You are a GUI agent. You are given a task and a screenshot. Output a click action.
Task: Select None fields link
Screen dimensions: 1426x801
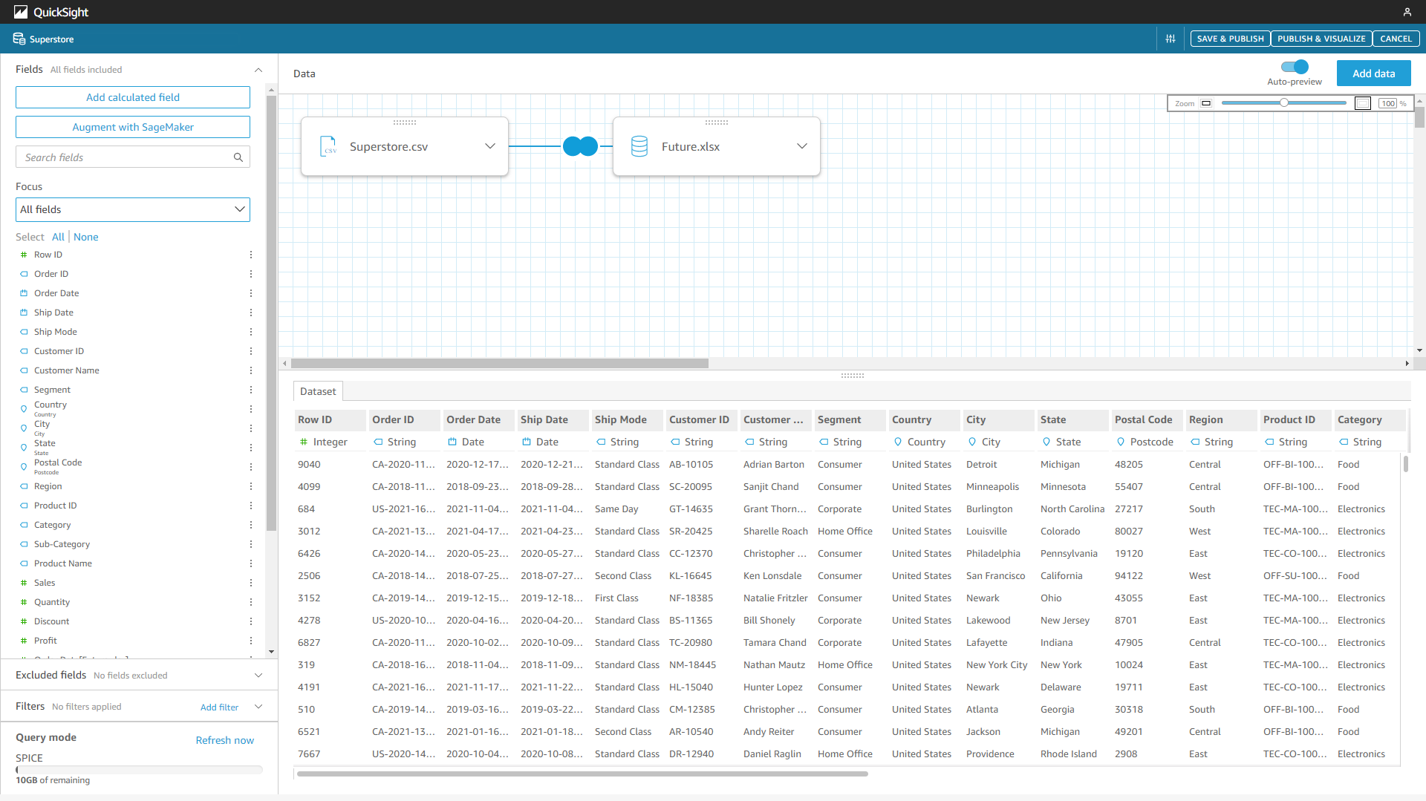coord(85,237)
